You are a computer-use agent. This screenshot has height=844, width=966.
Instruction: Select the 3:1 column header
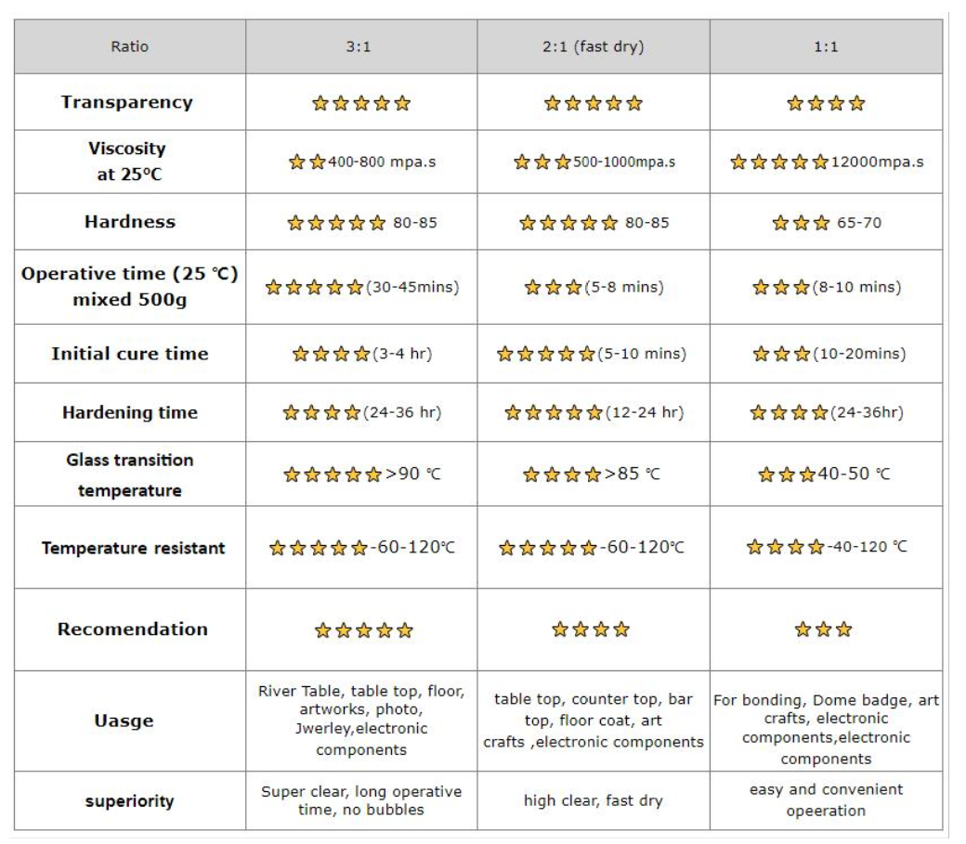pos(361,45)
